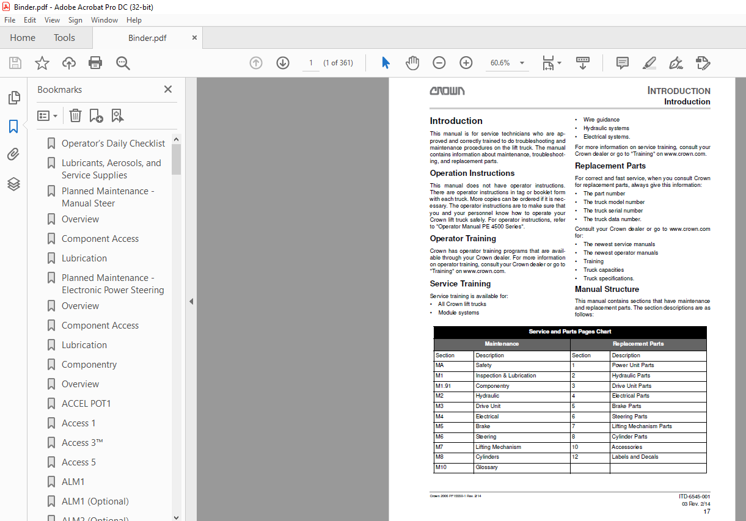
Task: Open the ACCEL POT1 bookmark
Action: 86,404
